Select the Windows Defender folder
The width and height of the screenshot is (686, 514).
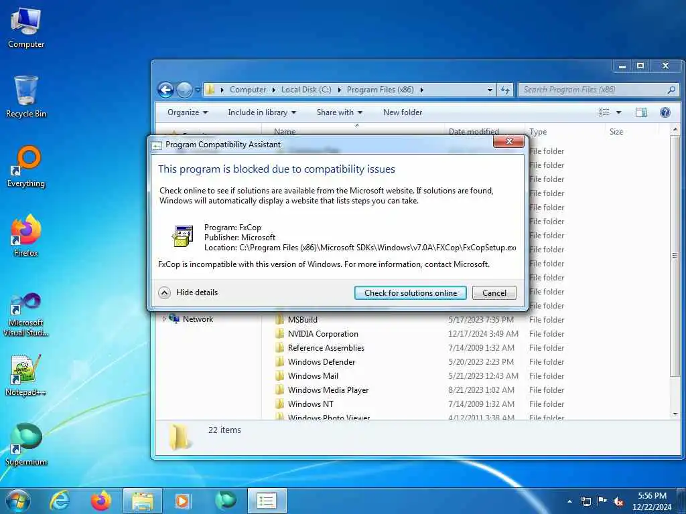pos(322,362)
